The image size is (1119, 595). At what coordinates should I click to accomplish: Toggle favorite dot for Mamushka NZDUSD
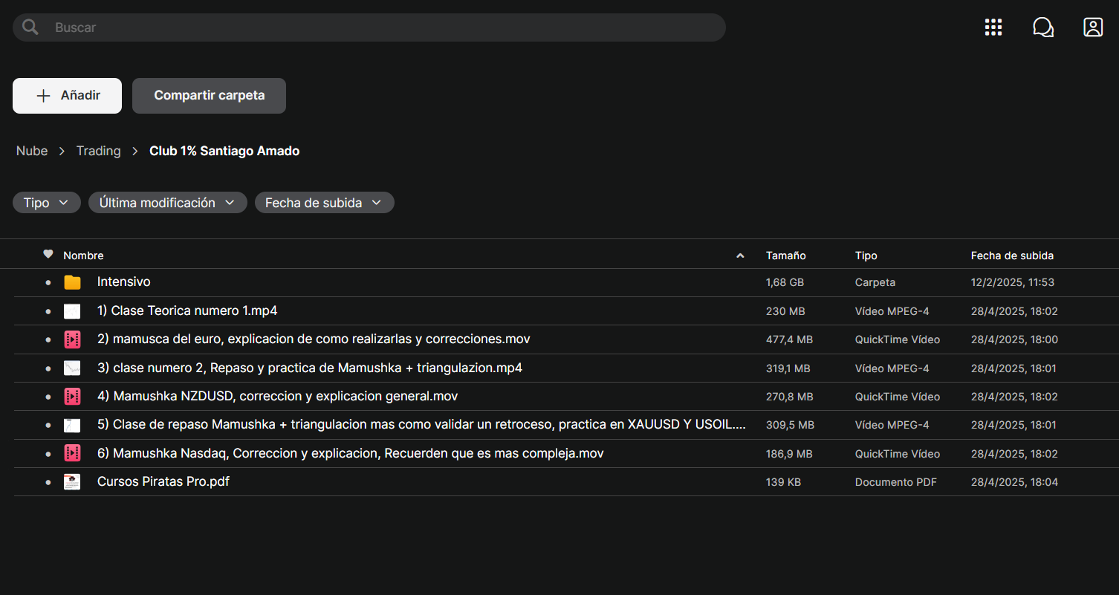pyautogui.click(x=48, y=397)
